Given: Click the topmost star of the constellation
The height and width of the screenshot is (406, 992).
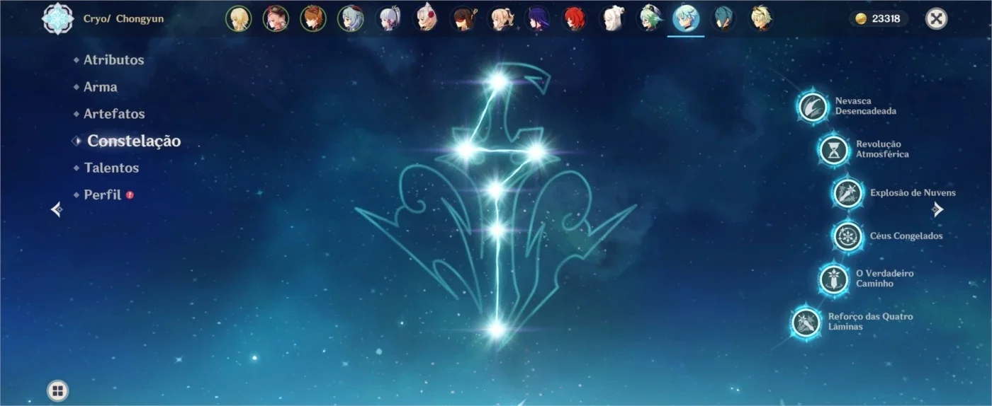Looking at the screenshot, I should [x=499, y=82].
